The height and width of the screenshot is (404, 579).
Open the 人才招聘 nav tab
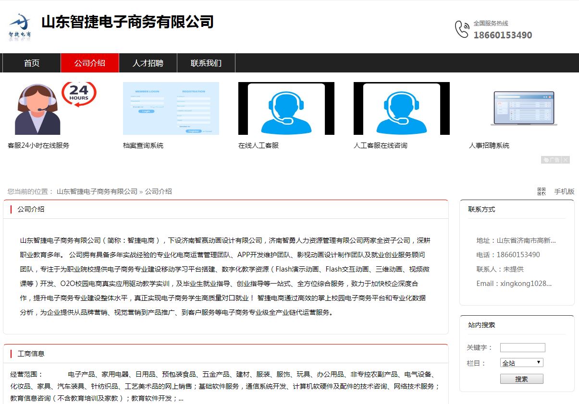(148, 63)
